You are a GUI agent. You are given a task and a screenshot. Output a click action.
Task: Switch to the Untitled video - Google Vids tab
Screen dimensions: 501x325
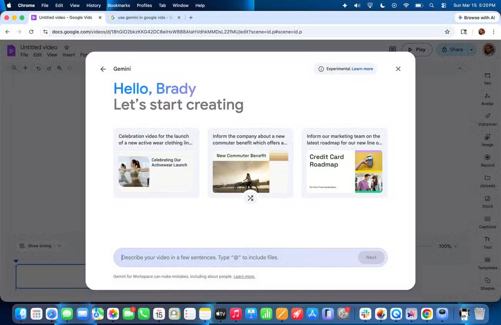tap(66, 17)
